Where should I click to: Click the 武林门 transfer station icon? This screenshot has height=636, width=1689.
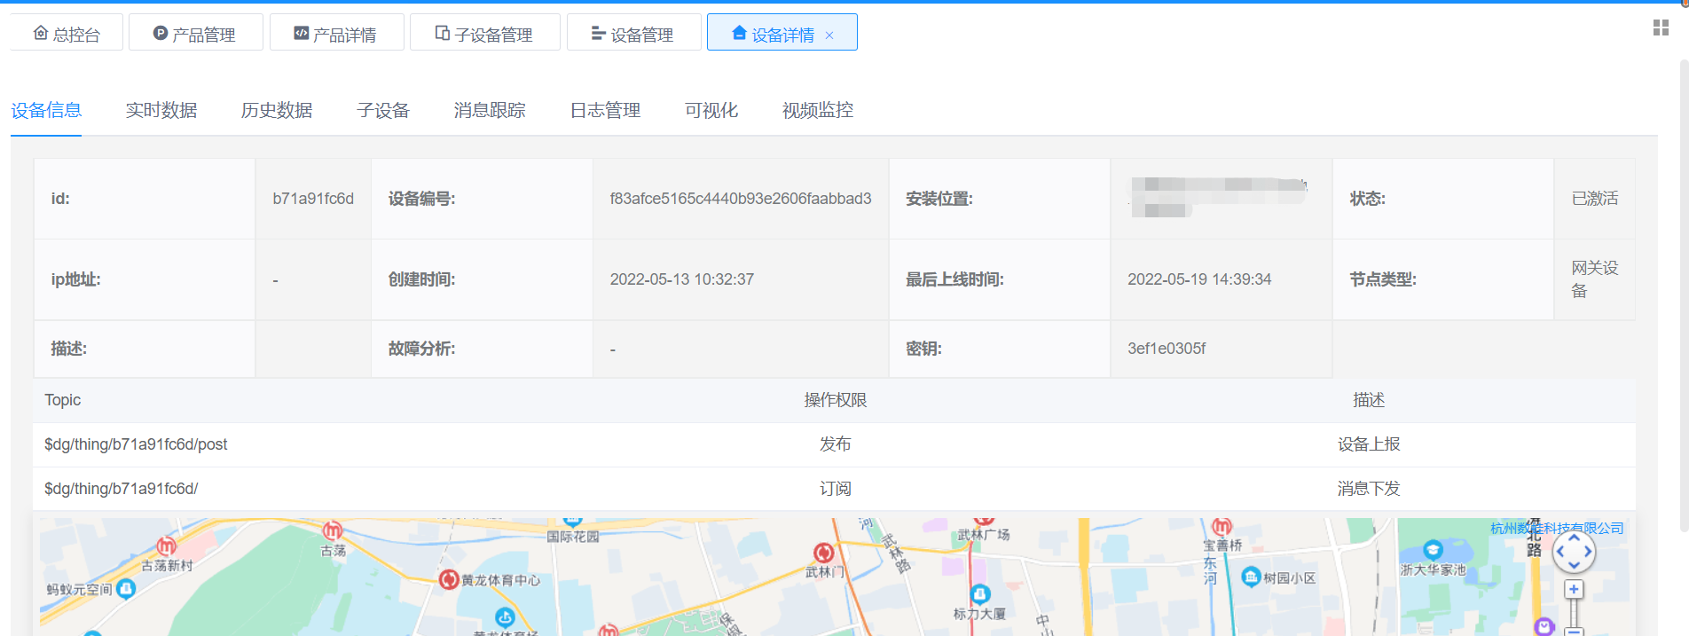[x=823, y=553]
